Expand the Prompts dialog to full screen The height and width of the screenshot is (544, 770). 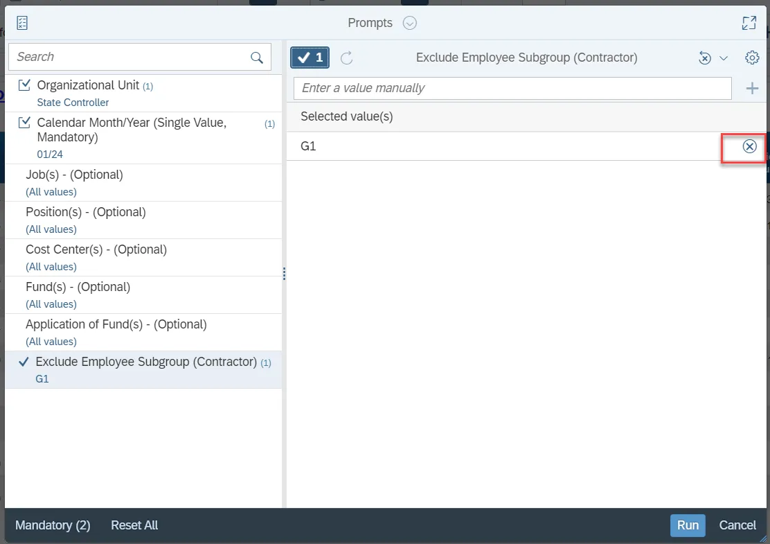point(749,23)
